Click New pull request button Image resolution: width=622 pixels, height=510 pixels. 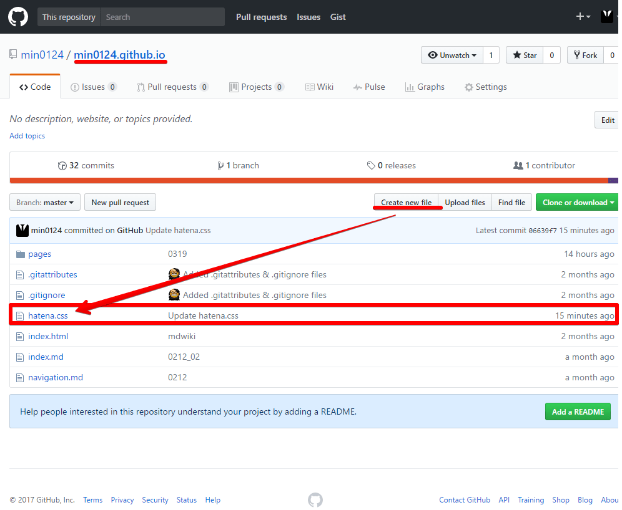120,203
